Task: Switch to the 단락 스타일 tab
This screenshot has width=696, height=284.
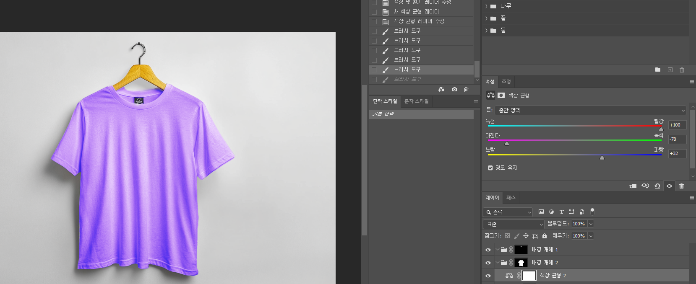Action: (x=385, y=101)
